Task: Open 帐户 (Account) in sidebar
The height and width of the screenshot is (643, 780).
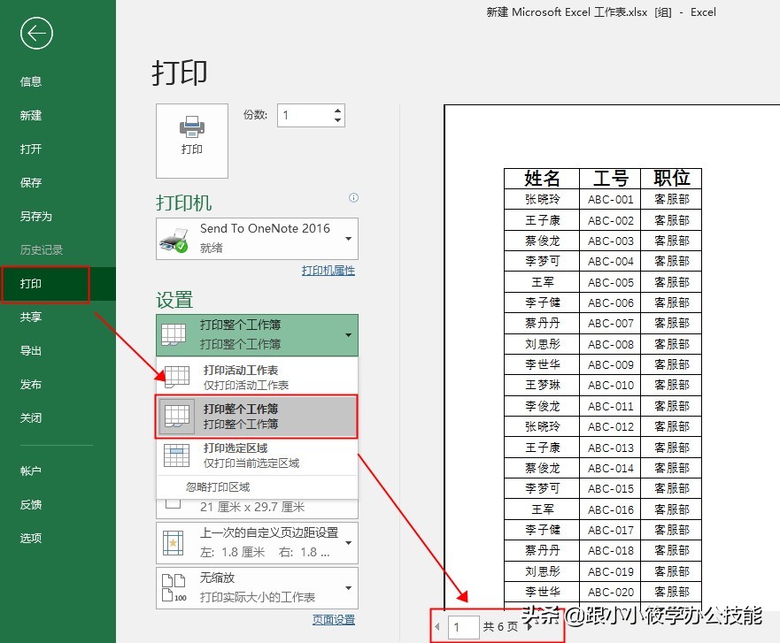Action: (x=31, y=471)
